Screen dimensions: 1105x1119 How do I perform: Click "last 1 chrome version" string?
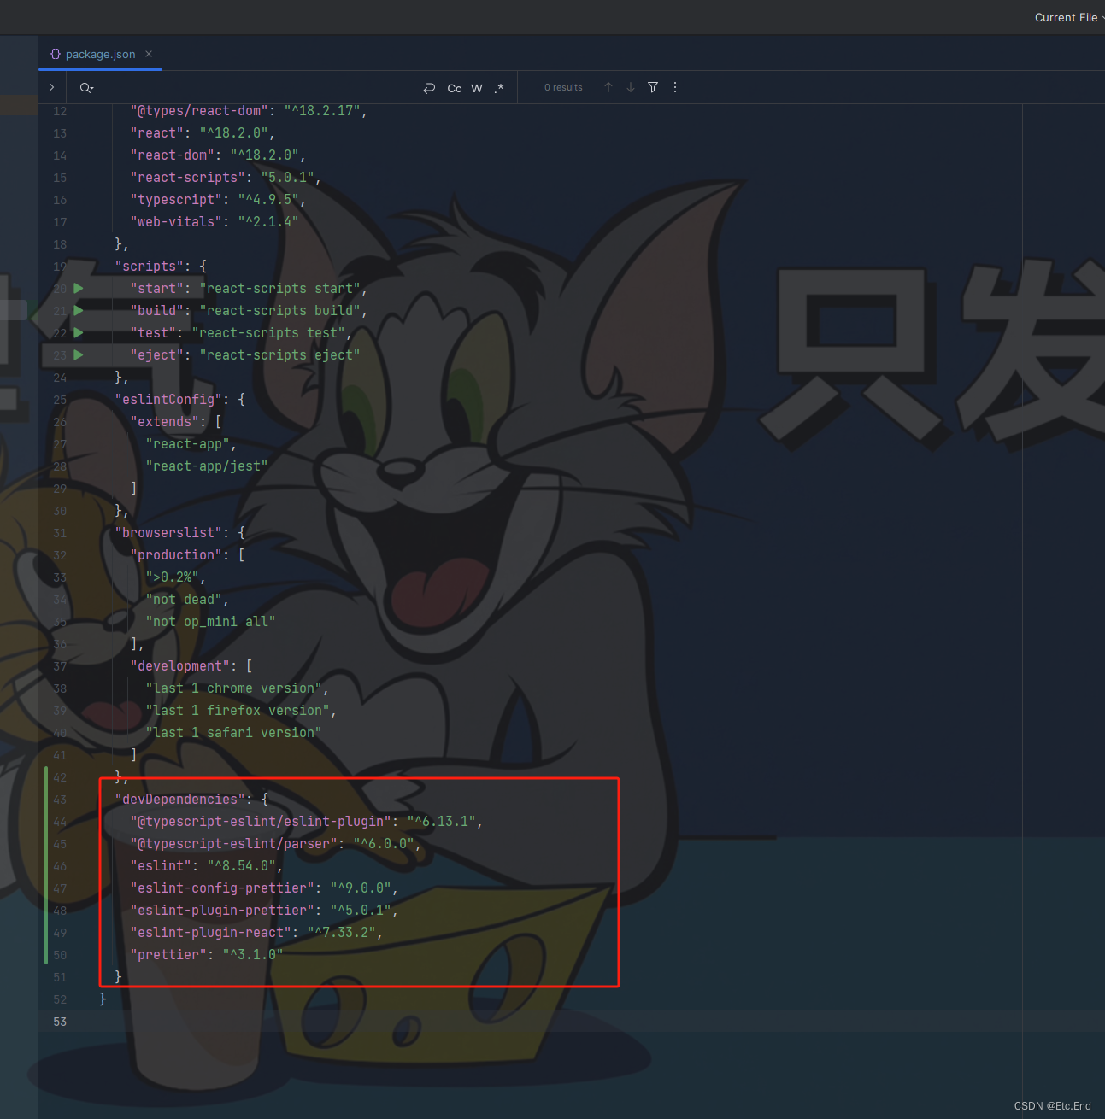pos(234,688)
